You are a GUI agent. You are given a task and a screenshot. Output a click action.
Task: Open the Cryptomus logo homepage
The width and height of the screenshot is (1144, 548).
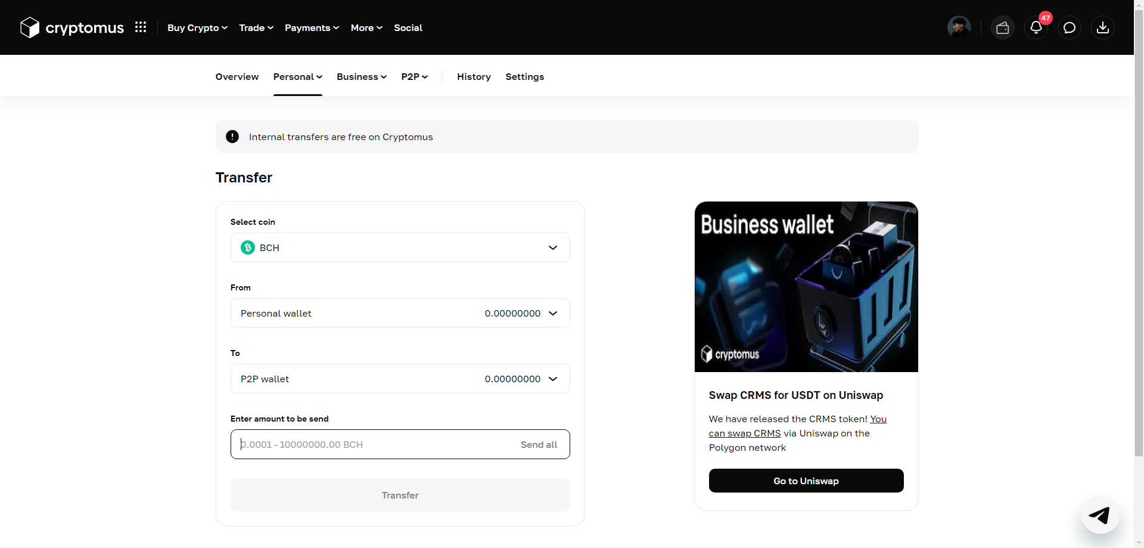click(x=71, y=27)
